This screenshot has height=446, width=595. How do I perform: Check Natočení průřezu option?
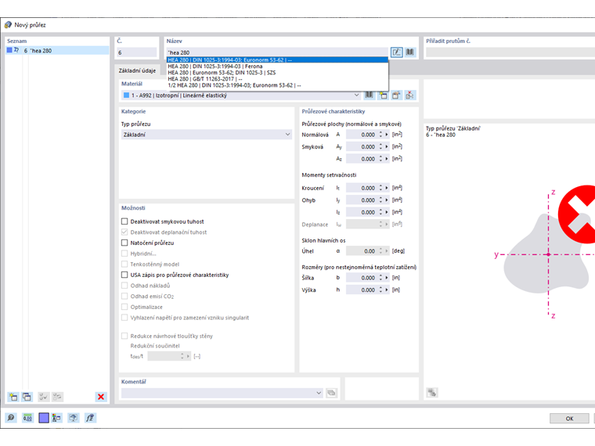tap(124, 243)
